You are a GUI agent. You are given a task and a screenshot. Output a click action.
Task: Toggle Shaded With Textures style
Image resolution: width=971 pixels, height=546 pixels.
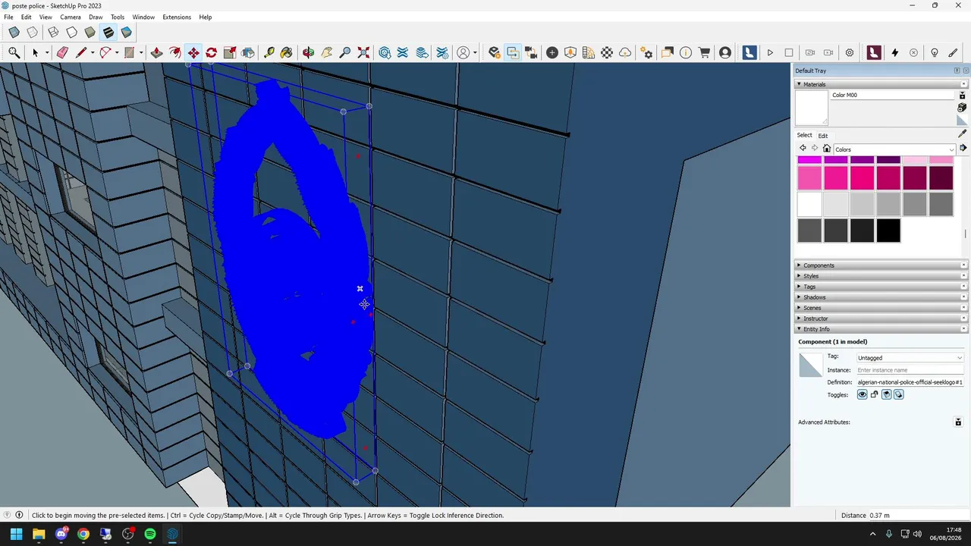[108, 33]
